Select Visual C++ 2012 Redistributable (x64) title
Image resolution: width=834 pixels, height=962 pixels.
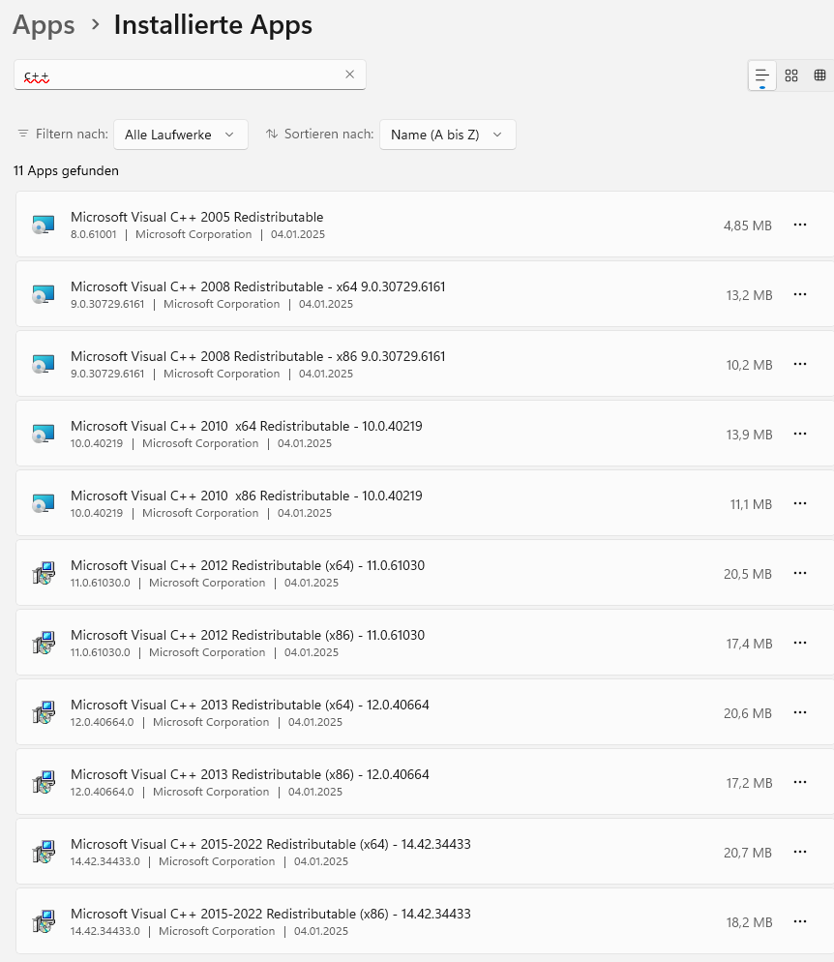(248, 565)
